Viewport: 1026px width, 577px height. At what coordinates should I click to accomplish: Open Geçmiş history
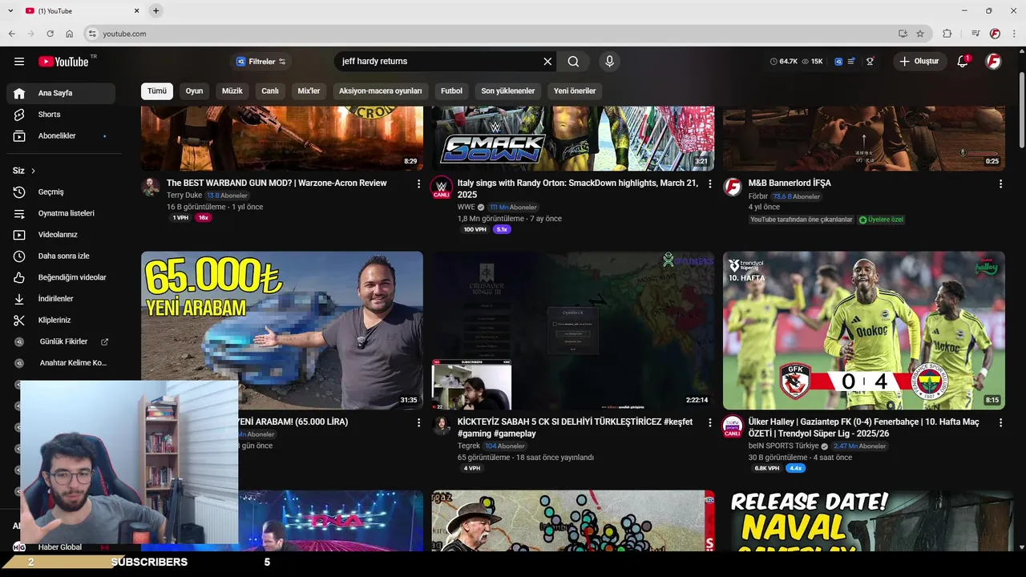point(61,192)
